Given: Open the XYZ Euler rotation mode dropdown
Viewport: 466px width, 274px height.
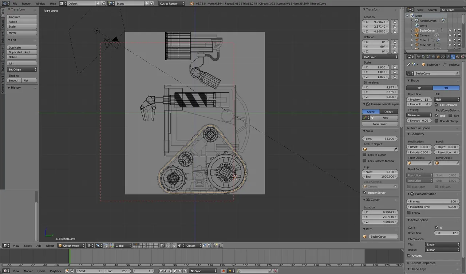Looking at the screenshot, I should click(380, 57).
